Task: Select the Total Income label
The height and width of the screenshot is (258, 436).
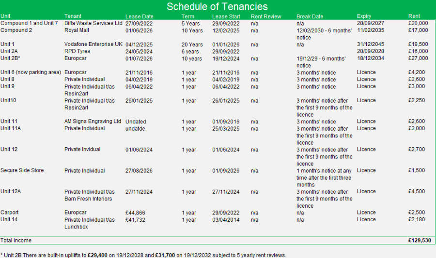Action: (x=16, y=241)
